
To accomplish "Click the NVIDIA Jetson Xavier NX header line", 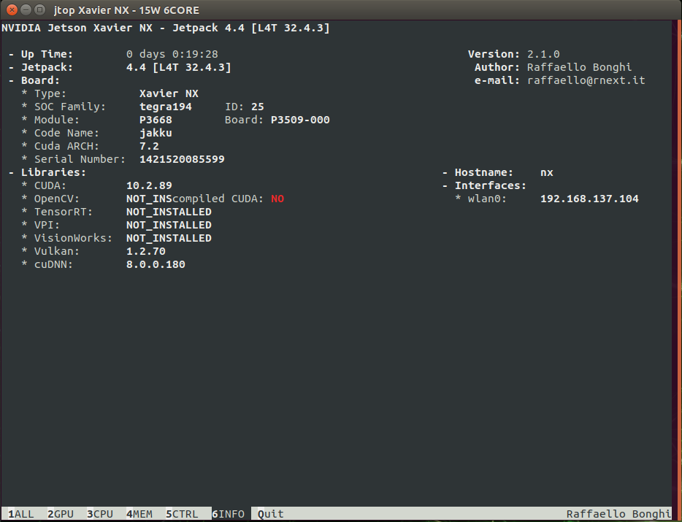I will [x=166, y=28].
